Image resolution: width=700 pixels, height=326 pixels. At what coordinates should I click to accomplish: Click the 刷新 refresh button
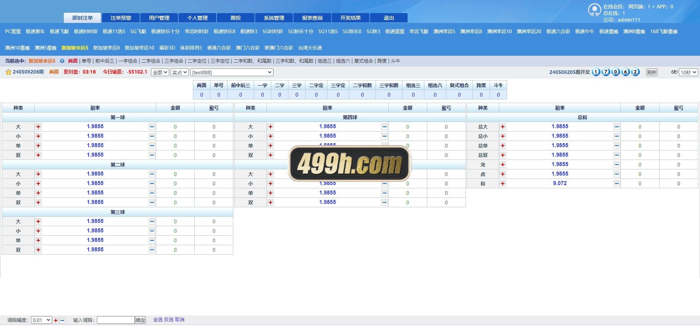[652, 72]
